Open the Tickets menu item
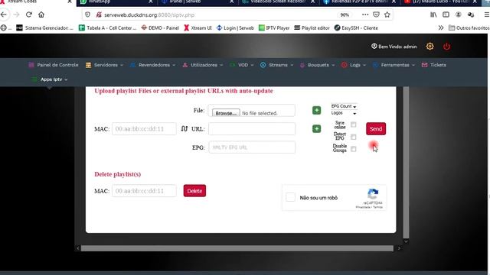Image resolution: width=490 pixels, height=275 pixels. point(434,65)
